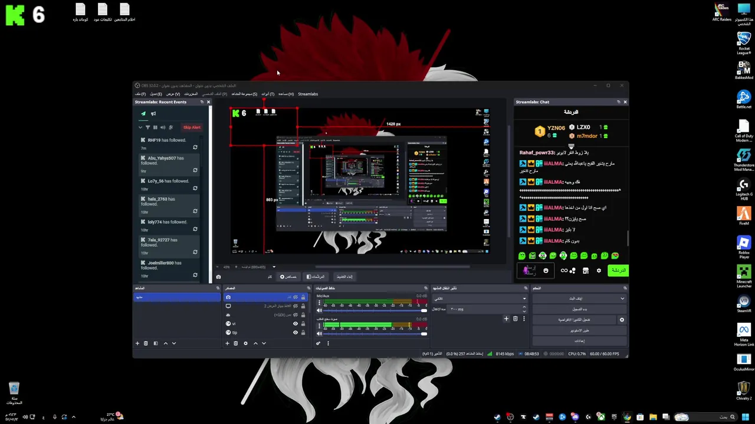
Task: Open advanced audio properties gear in mixer
Action: click(319, 343)
